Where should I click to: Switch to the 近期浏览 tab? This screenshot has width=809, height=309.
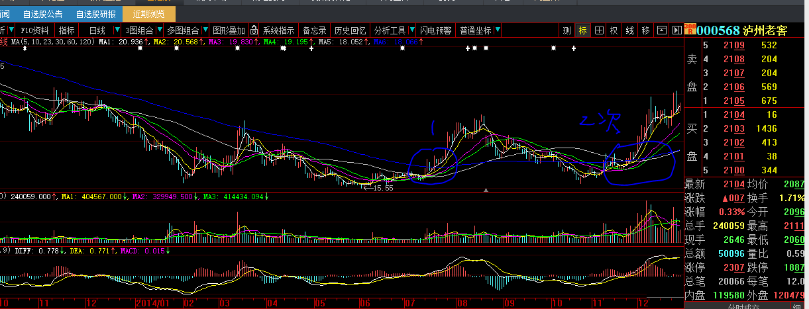click(149, 14)
